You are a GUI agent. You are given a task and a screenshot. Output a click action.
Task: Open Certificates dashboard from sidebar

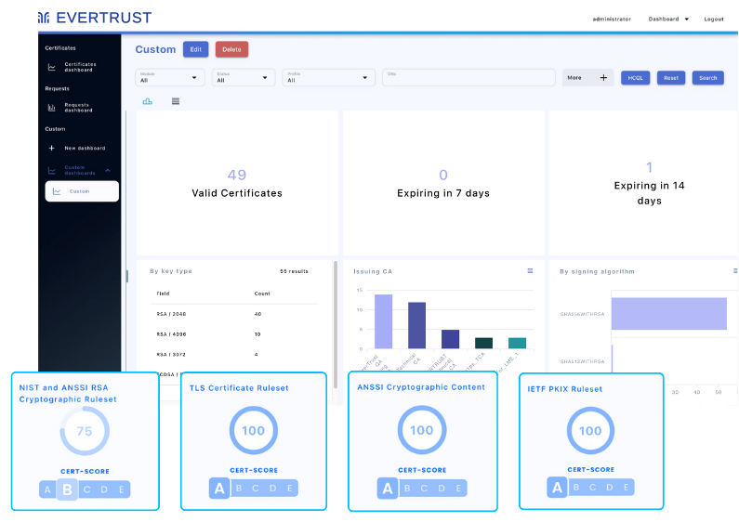tap(79, 67)
